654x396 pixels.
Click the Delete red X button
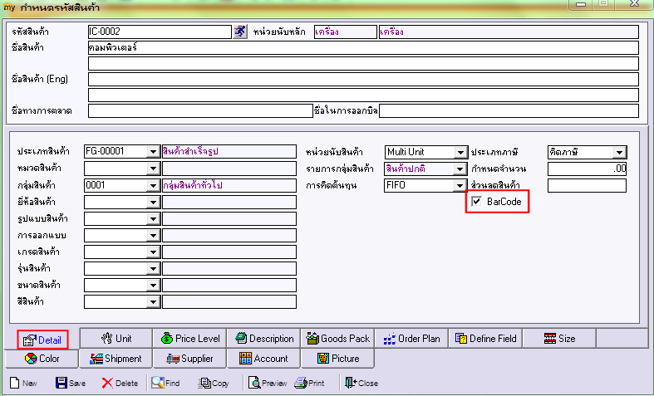coord(120,384)
